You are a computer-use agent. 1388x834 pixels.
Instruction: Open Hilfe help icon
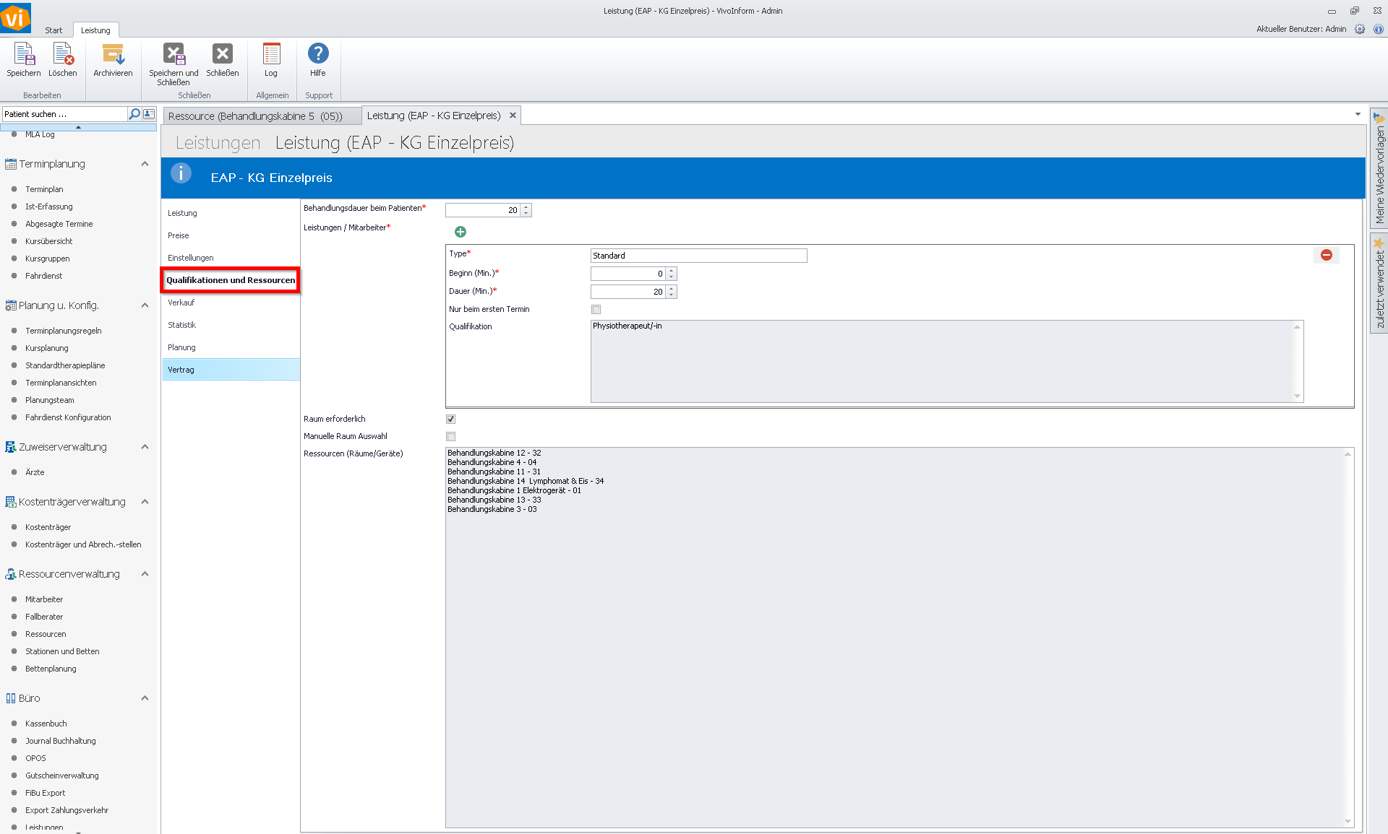pyautogui.click(x=318, y=55)
